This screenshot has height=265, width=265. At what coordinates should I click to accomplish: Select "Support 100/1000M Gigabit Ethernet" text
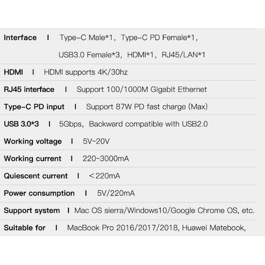142,89
